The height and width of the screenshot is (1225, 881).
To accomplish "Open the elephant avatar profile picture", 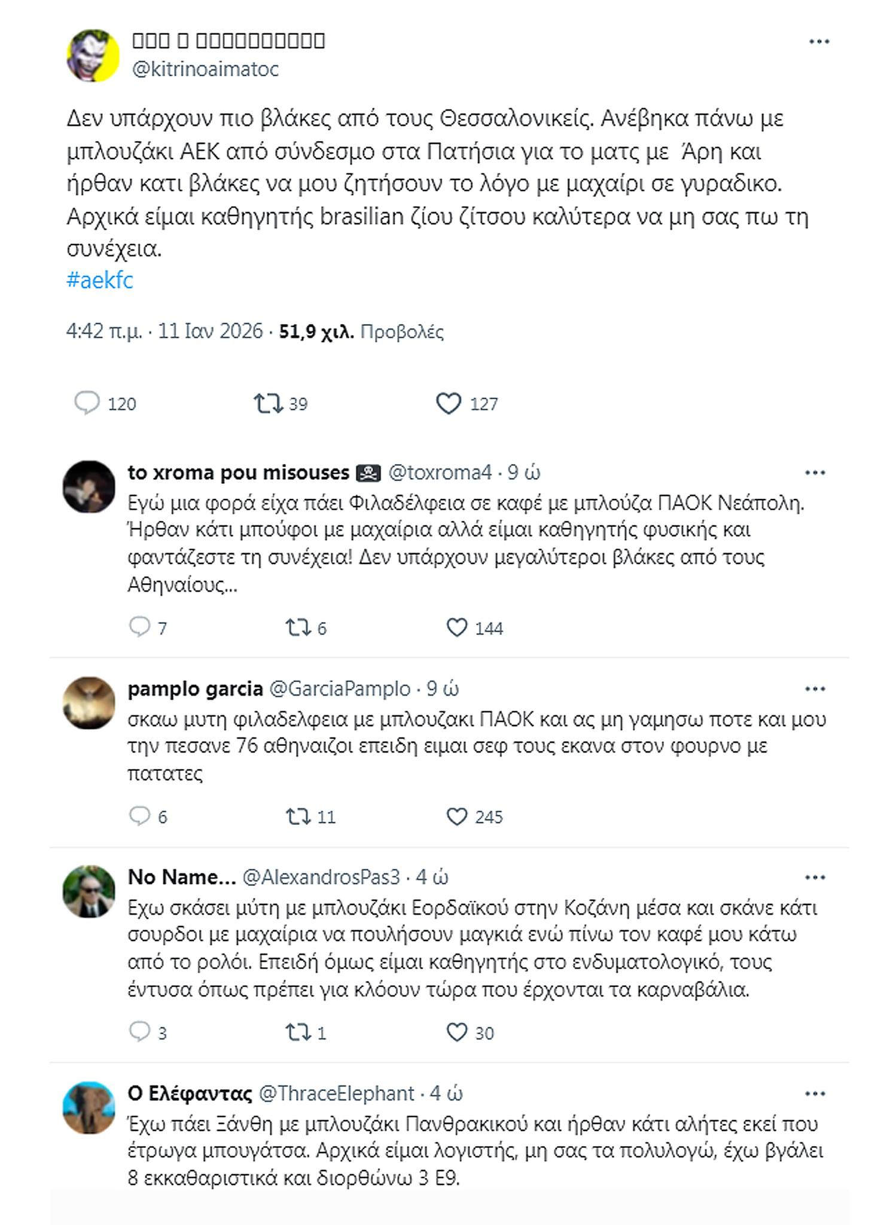I will [x=89, y=1107].
